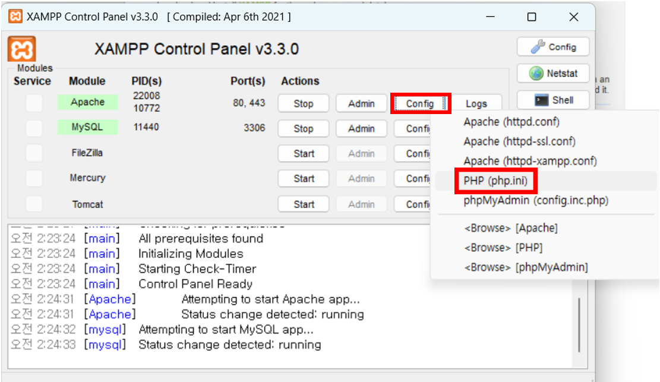The height and width of the screenshot is (382, 660).
Task: Click log line 'Attempting to start MySQL app...'
Action: (x=226, y=329)
